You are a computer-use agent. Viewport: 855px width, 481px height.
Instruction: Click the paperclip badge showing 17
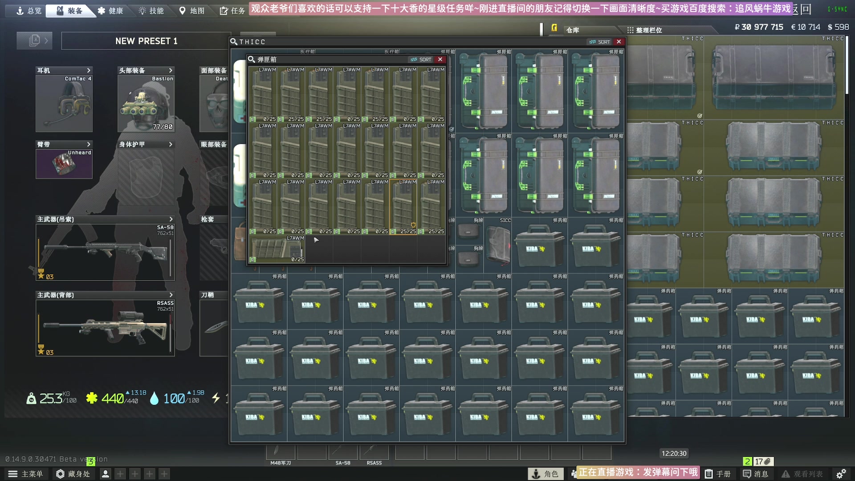(763, 461)
